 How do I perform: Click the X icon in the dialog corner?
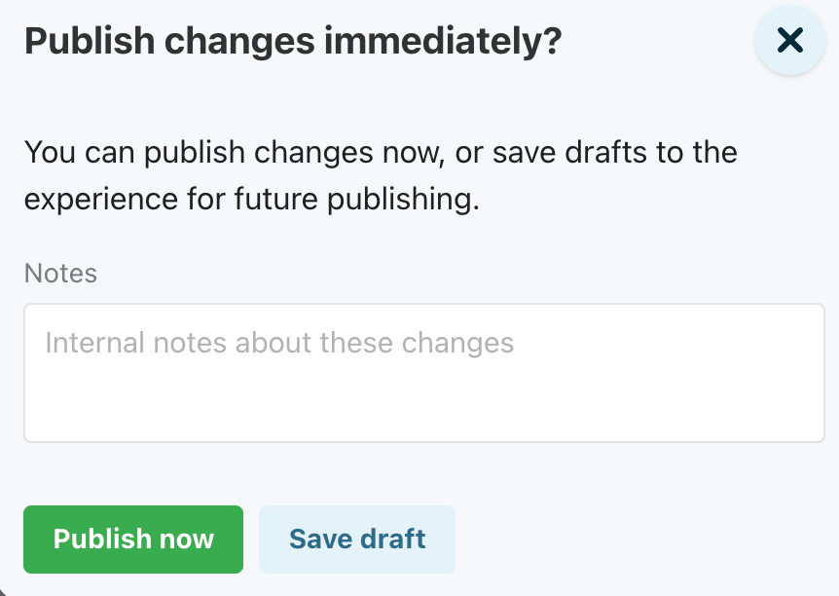point(790,40)
